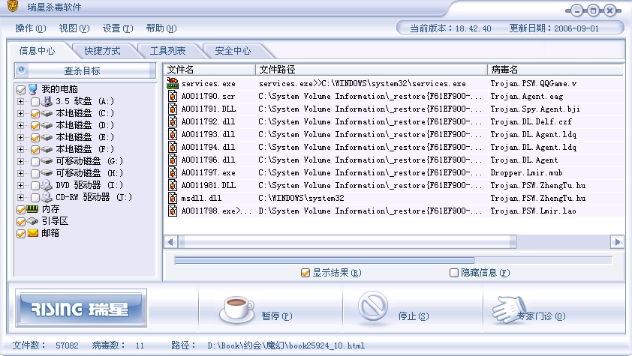This screenshot has width=632, height=356.
Task: Select the 信息中心 tab
Action: [37, 51]
